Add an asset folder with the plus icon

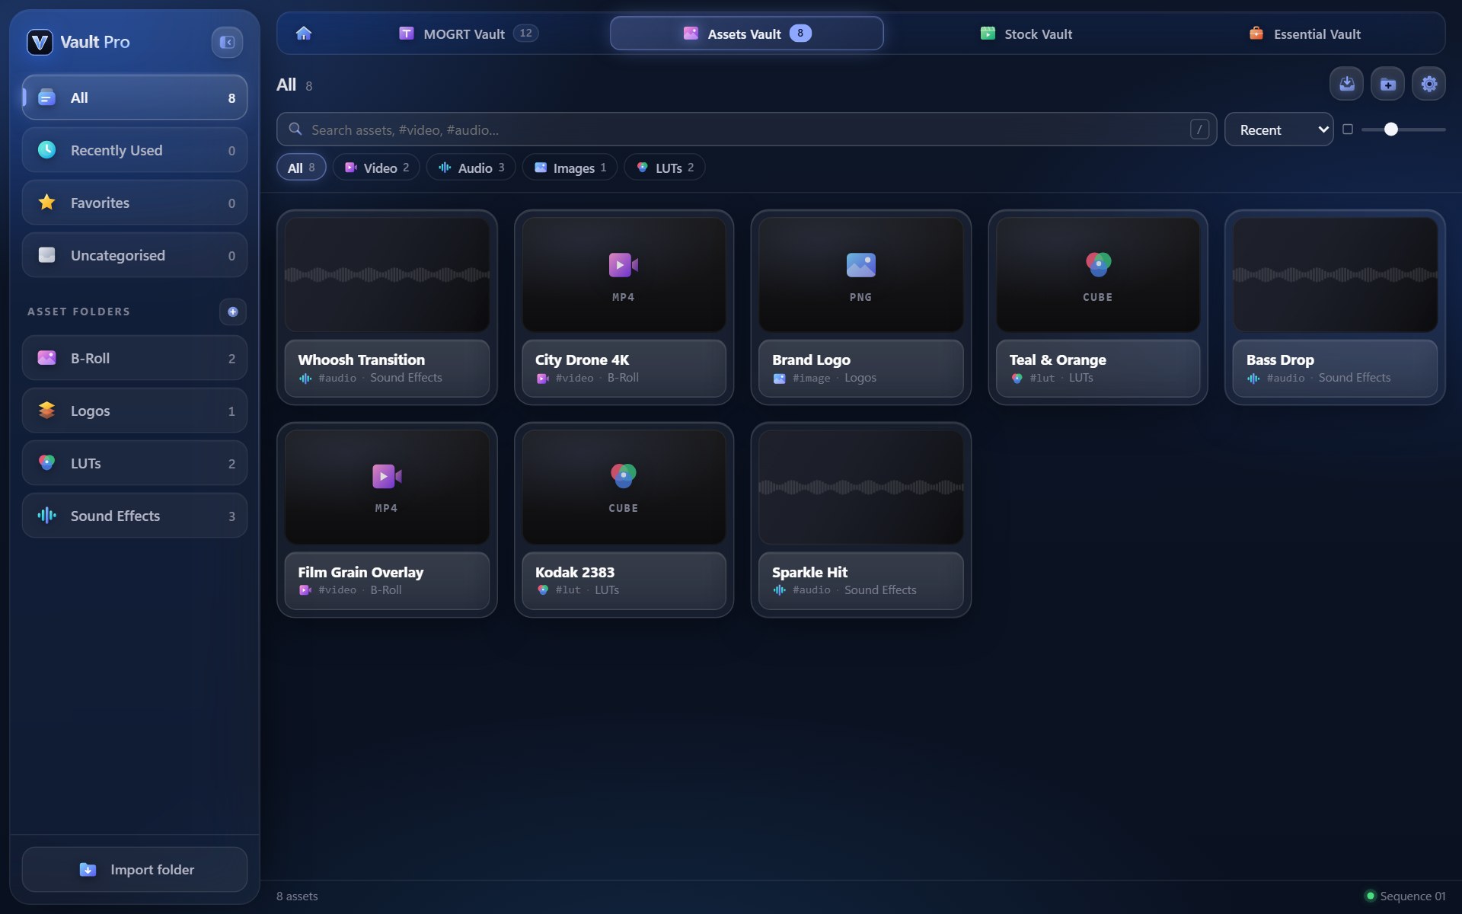pos(233,312)
